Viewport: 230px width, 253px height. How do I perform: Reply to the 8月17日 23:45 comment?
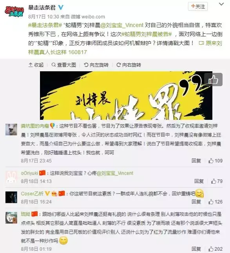click(x=196, y=161)
